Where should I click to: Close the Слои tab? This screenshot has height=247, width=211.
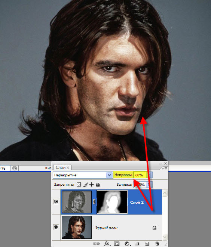tap(68, 168)
